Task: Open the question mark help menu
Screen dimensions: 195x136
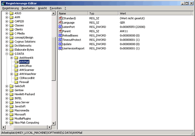Action: 65,8
